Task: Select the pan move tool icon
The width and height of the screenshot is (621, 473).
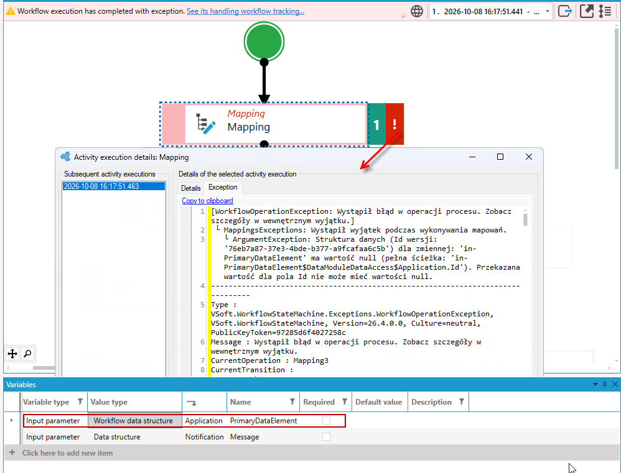Action: 12,354
